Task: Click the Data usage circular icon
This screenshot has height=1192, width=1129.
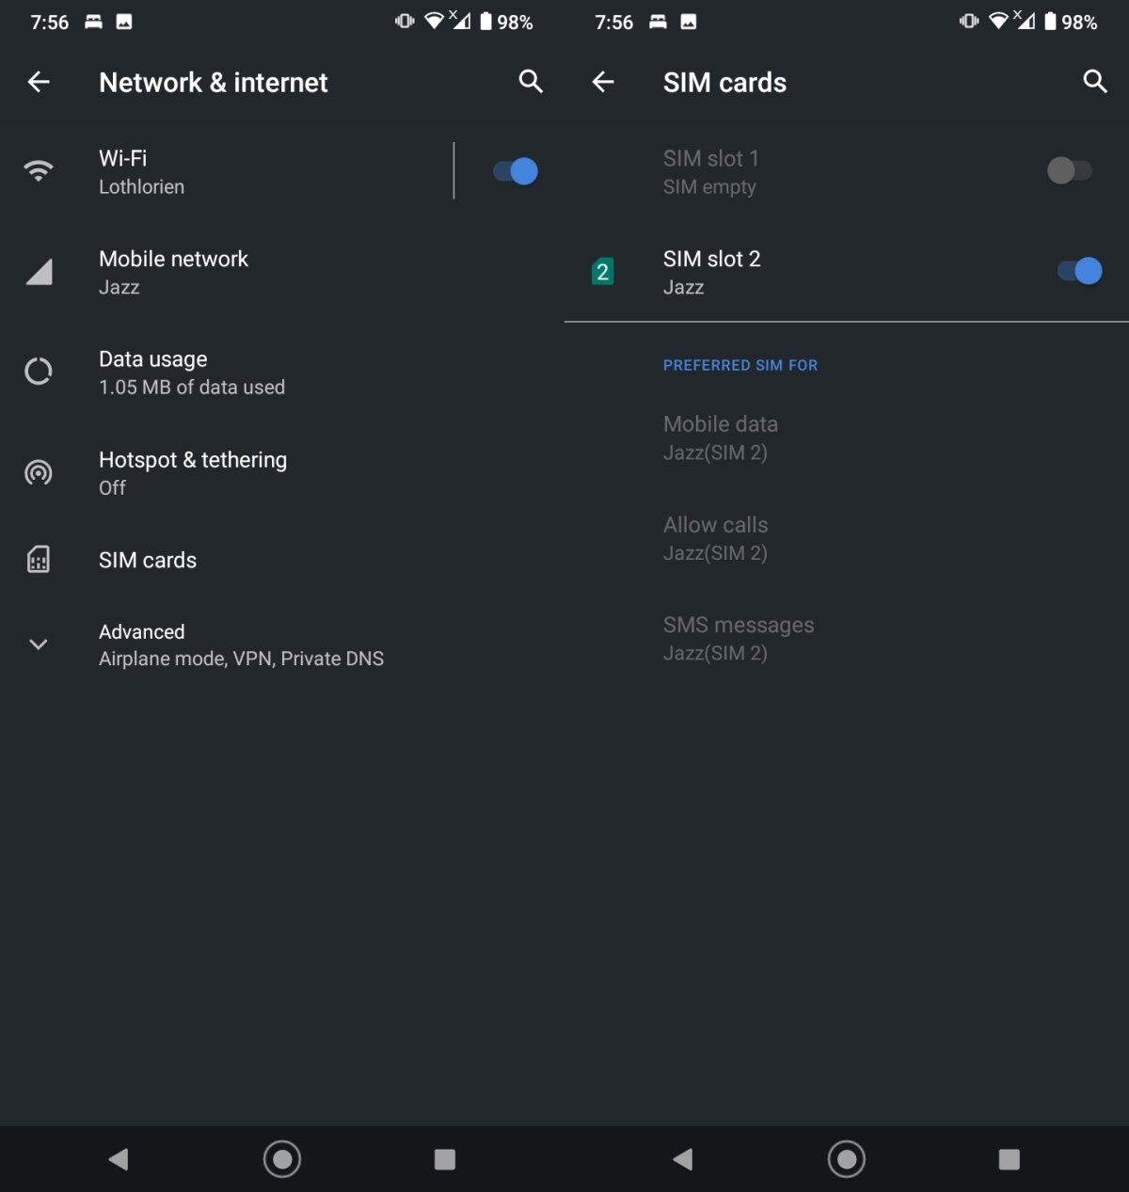Action: click(x=38, y=371)
